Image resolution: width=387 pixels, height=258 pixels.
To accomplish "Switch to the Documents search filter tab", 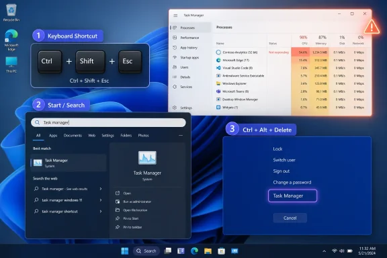I will pos(73,136).
